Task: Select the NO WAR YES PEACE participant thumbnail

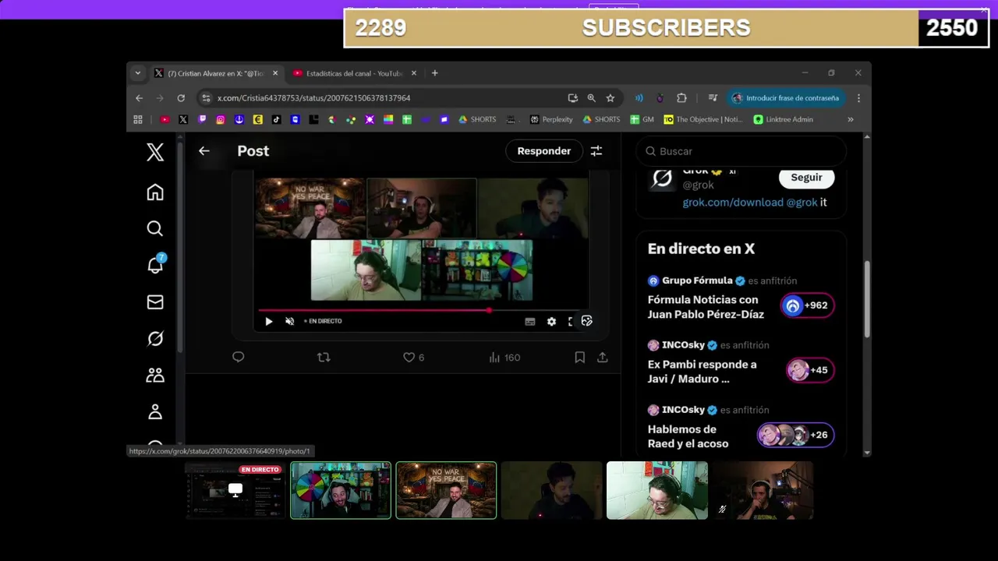Action: [x=446, y=490]
